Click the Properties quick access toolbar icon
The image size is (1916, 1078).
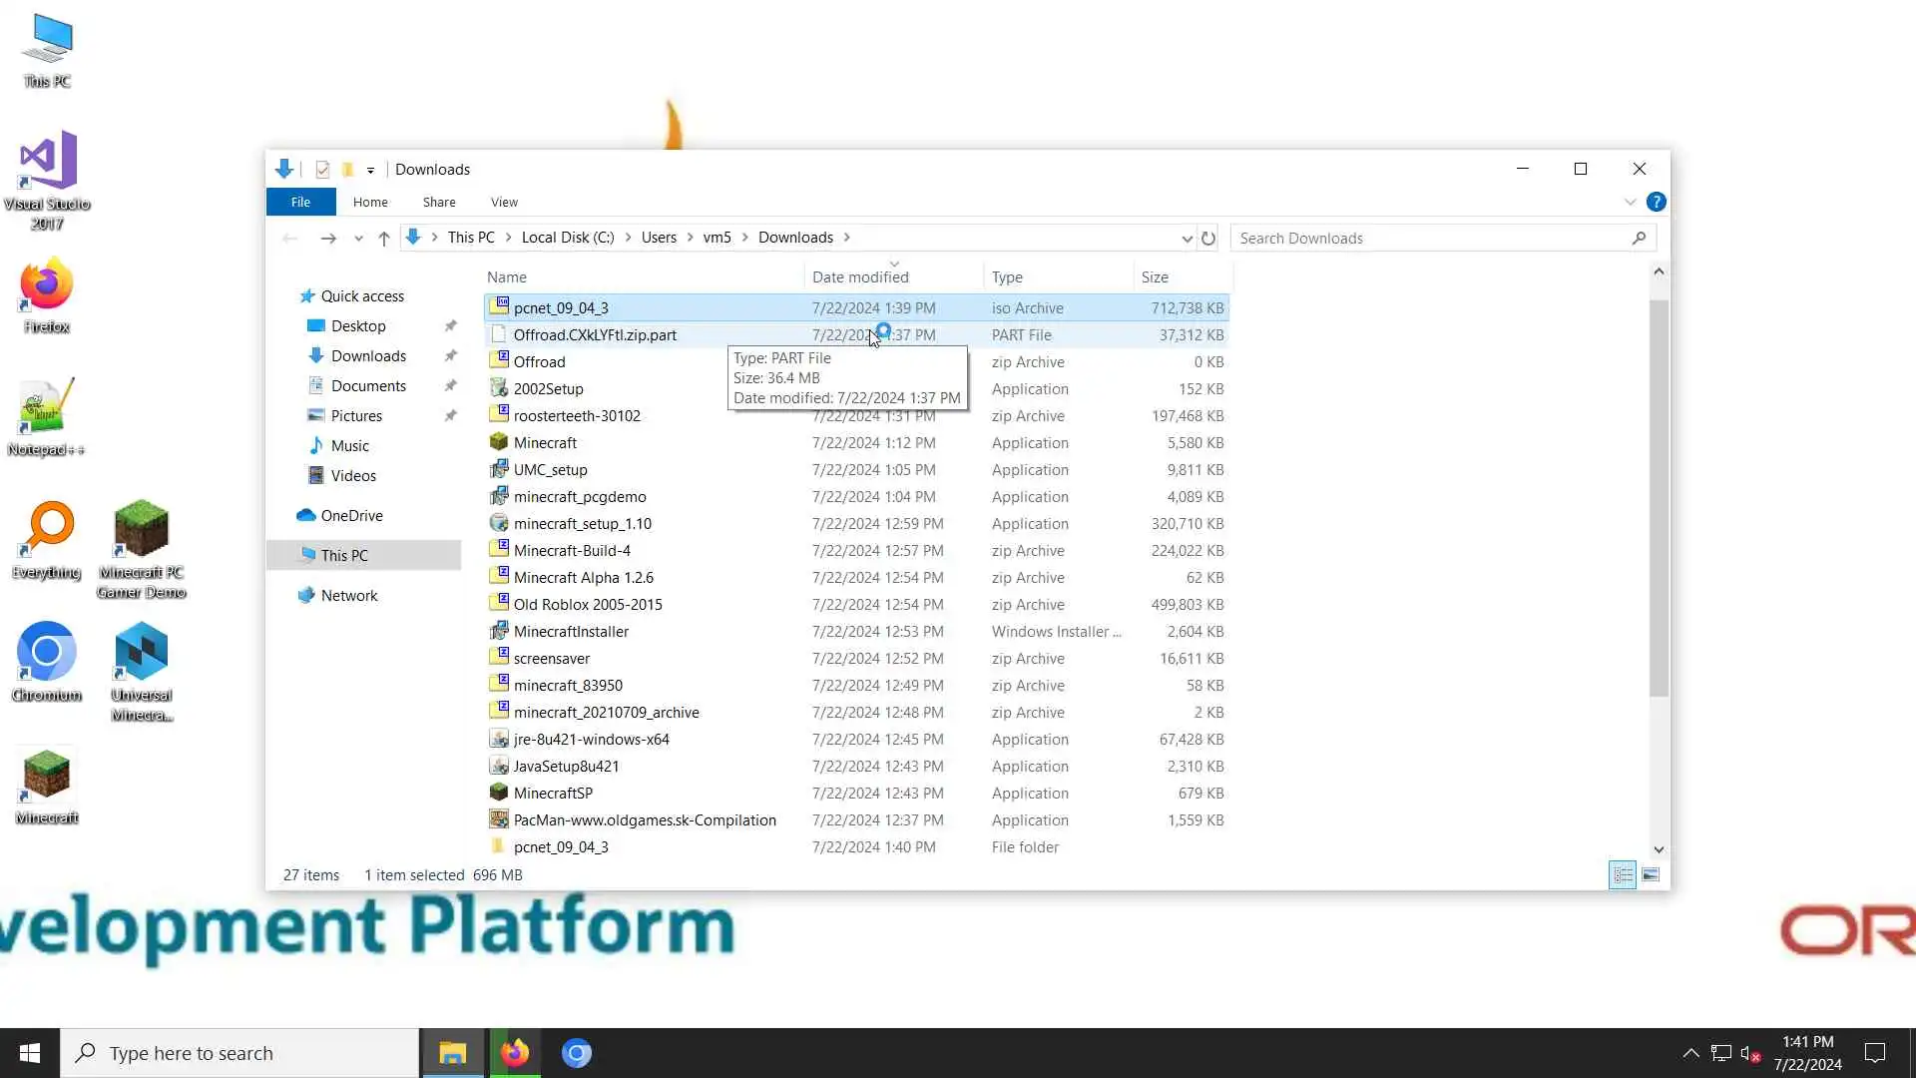322,170
